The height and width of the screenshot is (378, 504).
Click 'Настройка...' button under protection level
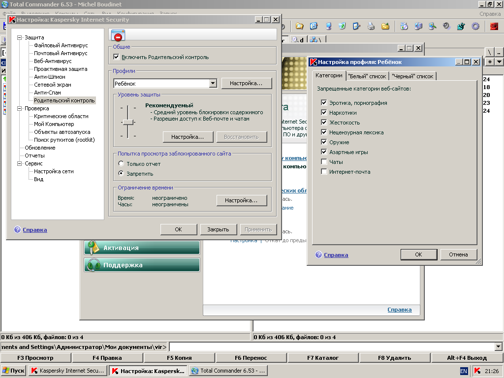click(x=188, y=137)
